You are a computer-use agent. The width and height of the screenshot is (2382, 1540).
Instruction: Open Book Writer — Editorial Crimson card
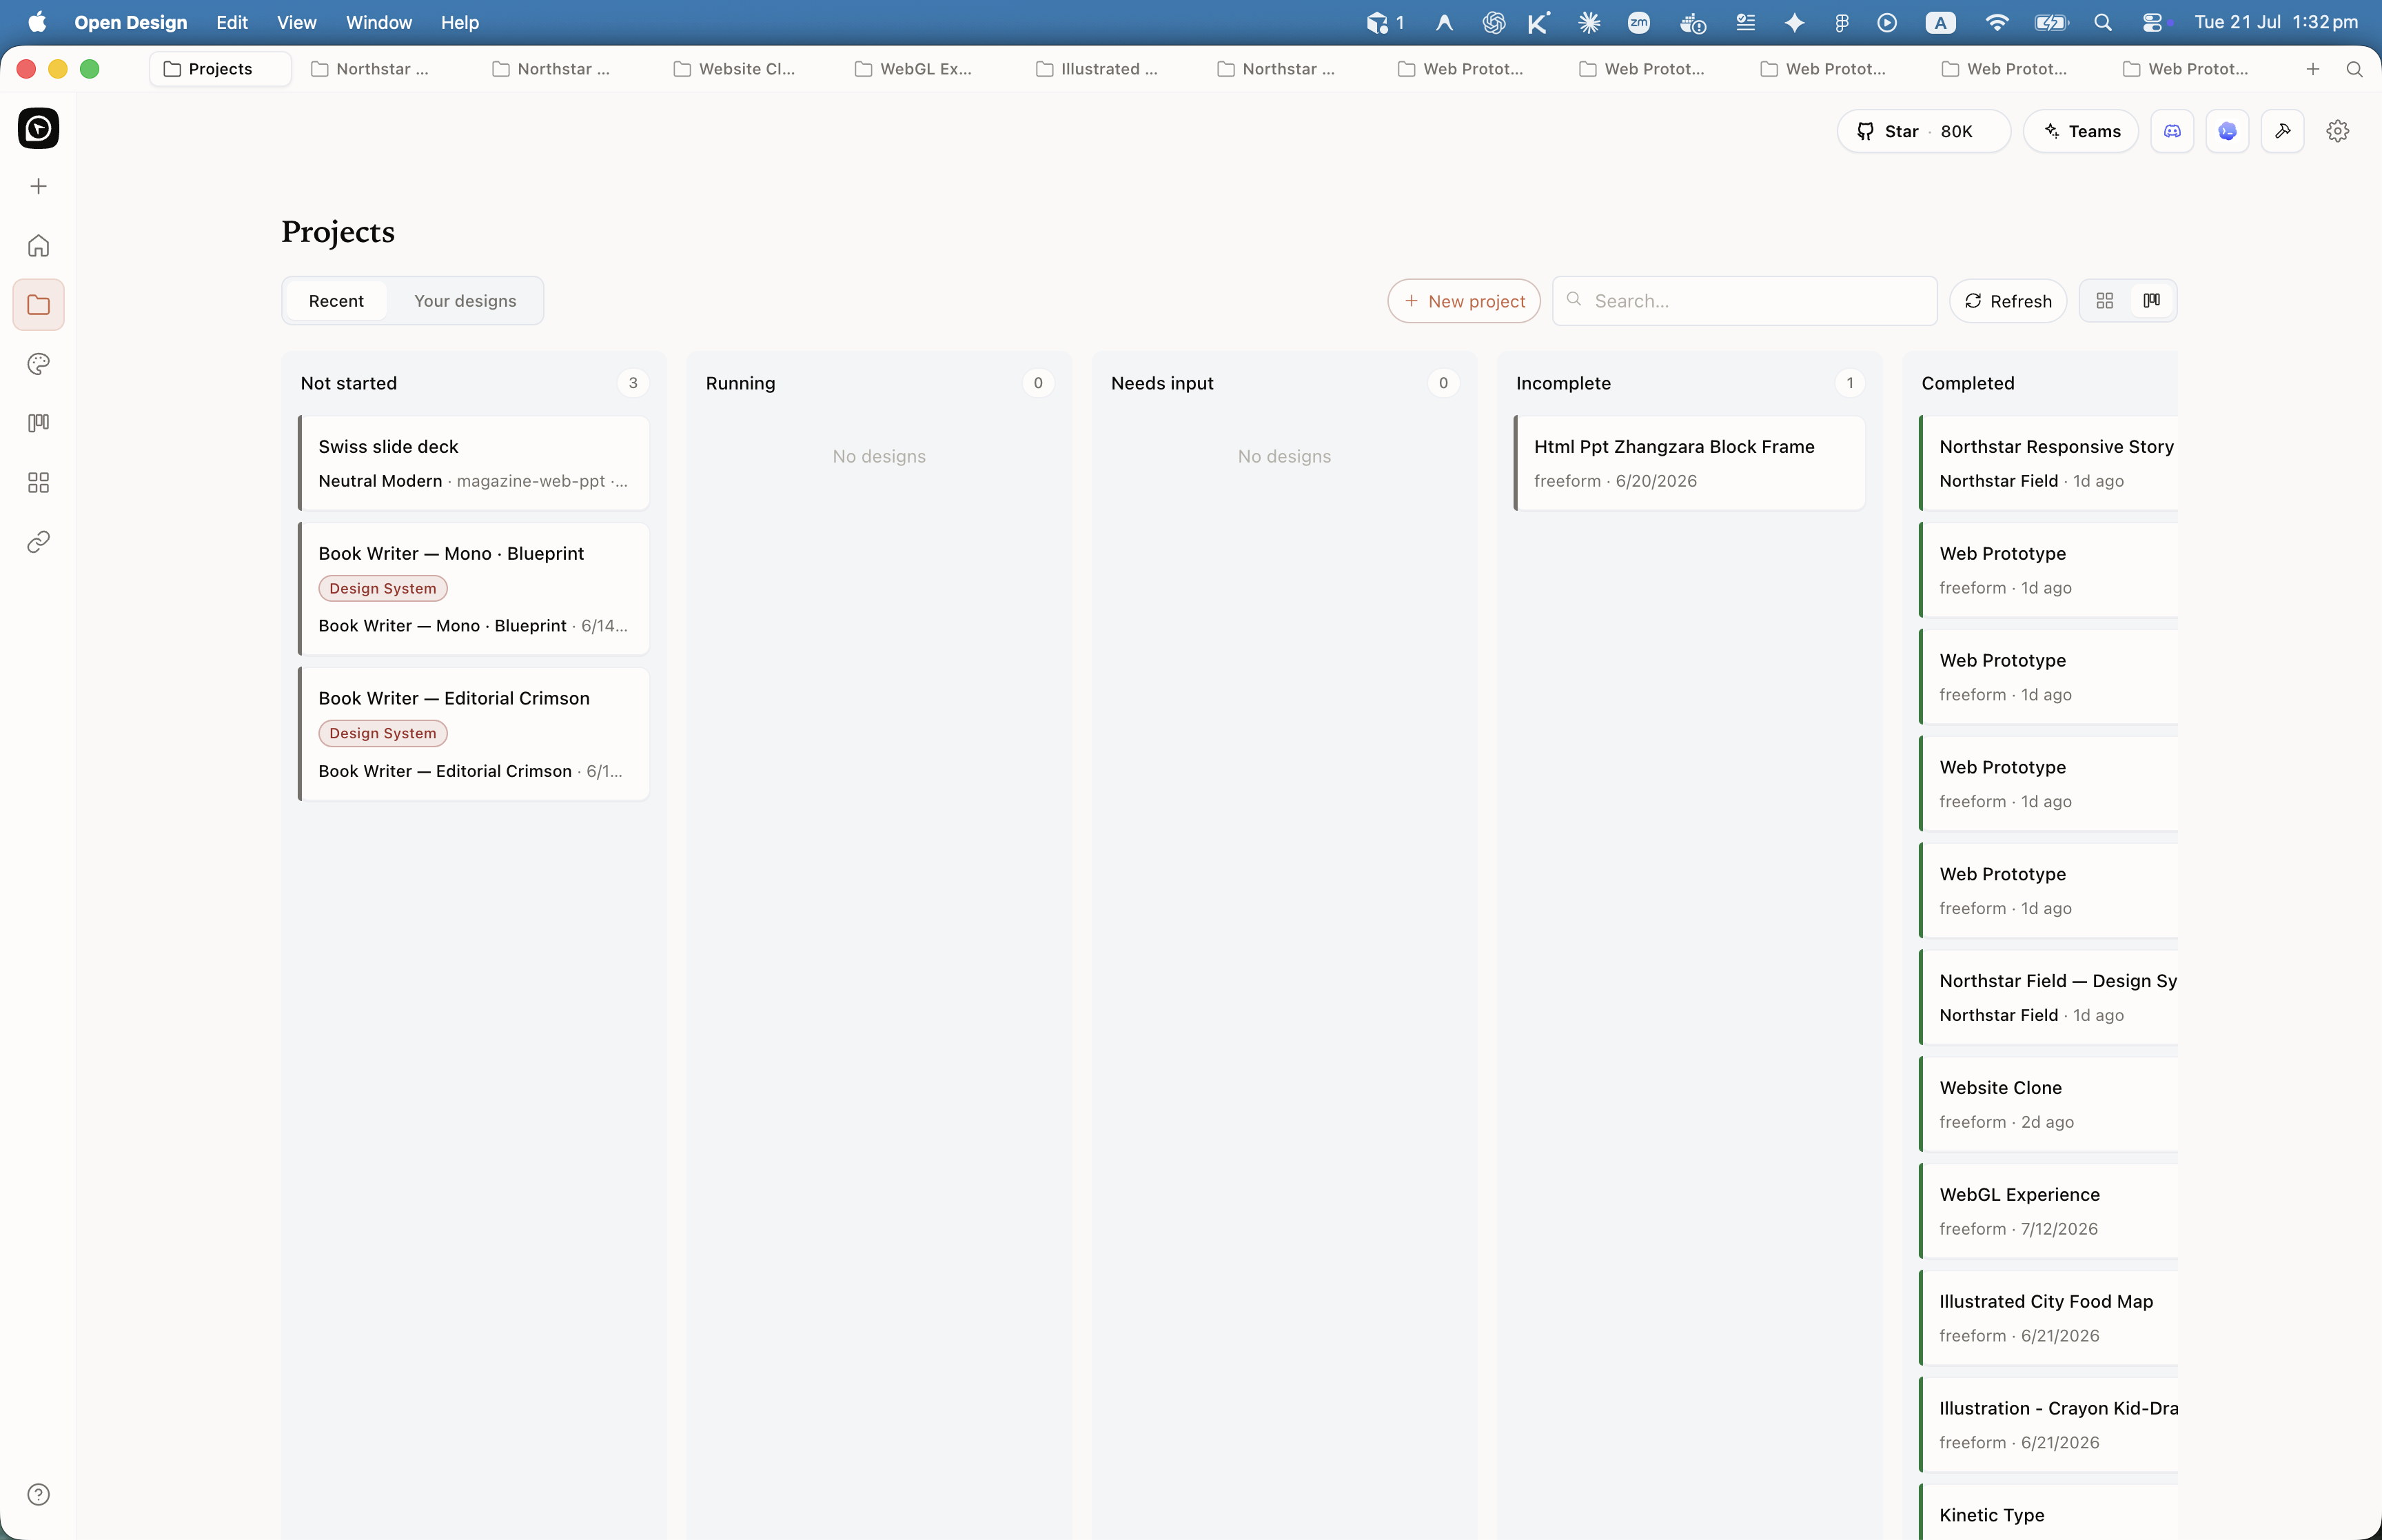coord(474,734)
